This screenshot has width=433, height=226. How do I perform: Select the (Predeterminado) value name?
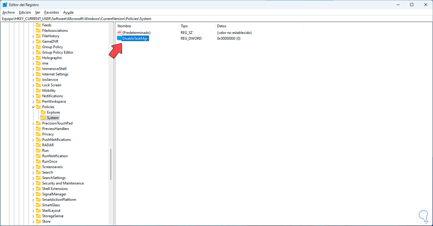[x=136, y=33]
